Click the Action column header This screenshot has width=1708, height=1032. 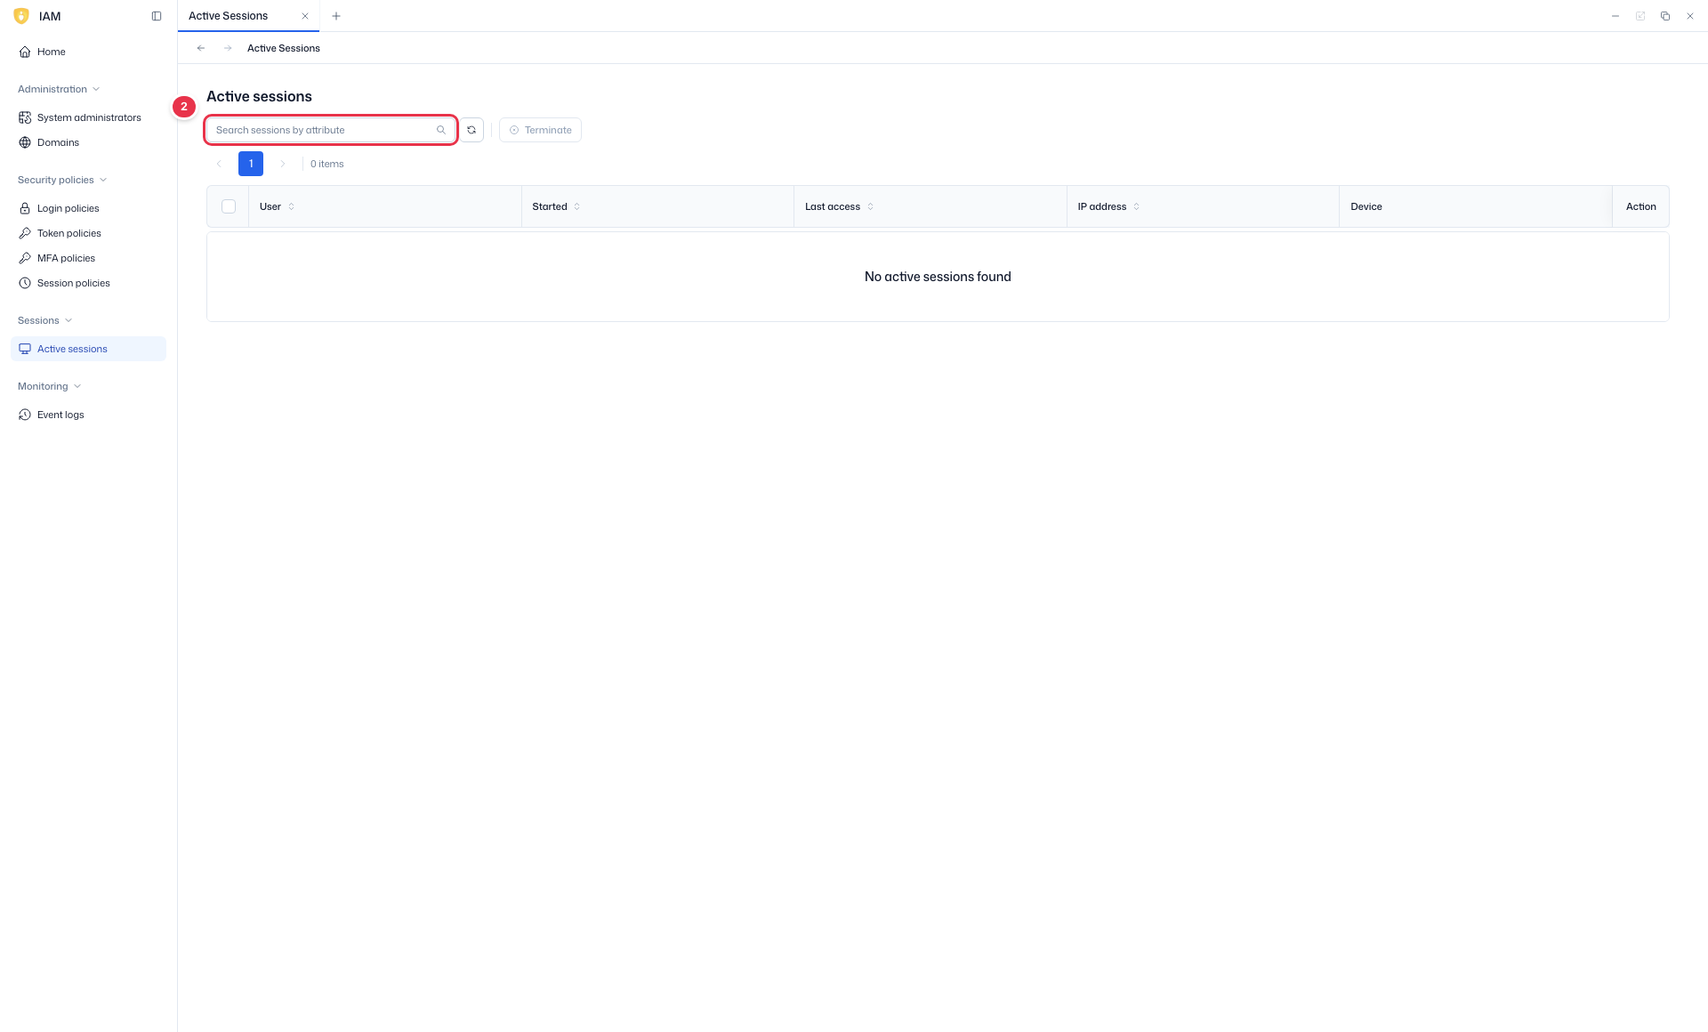click(x=1640, y=206)
